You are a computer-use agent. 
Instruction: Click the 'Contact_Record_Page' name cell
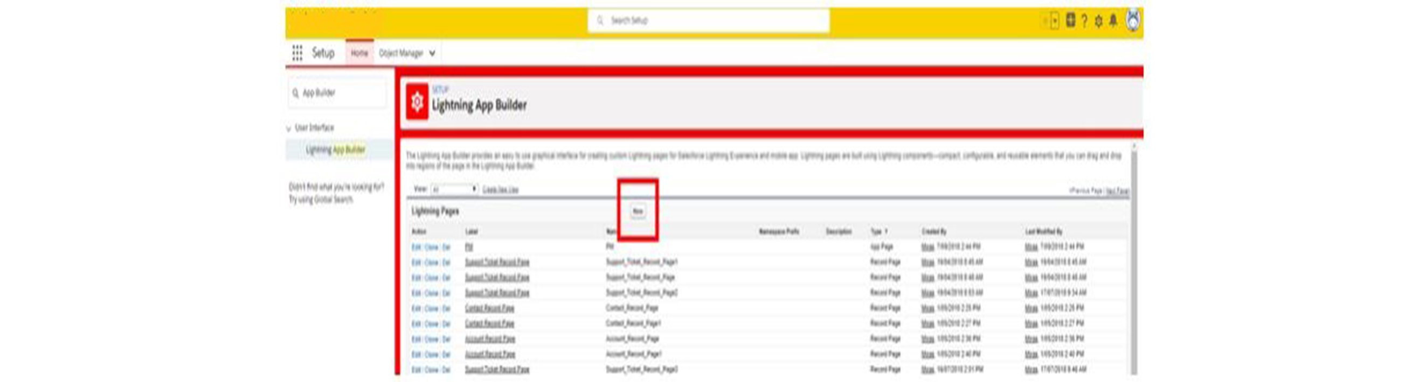(632, 308)
